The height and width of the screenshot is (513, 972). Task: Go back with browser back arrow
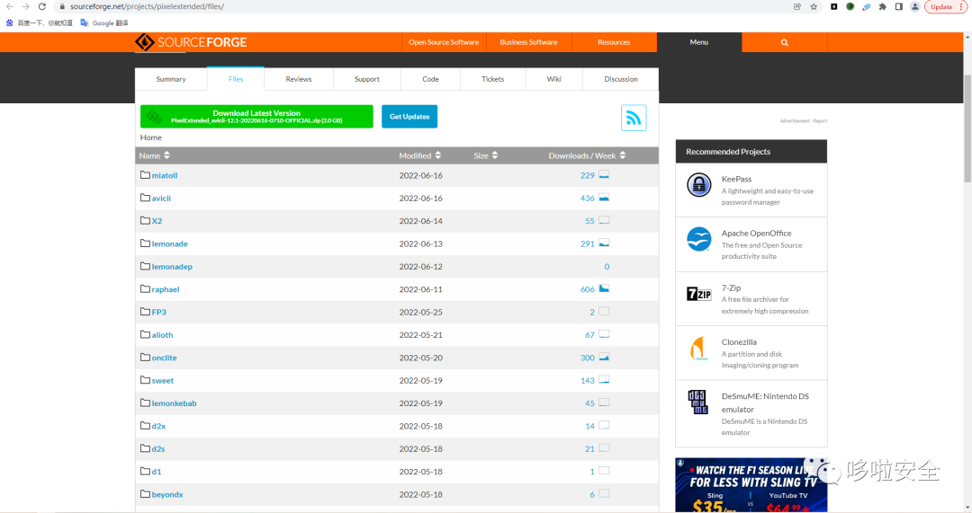pyautogui.click(x=9, y=7)
